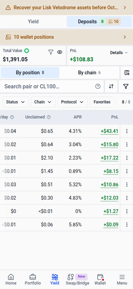
Task: Open the Chain filter dropdown
Action: (43, 102)
